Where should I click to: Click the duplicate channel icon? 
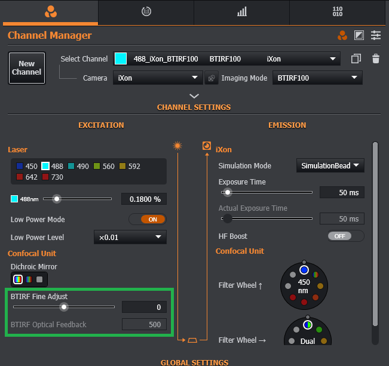tap(356, 59)
